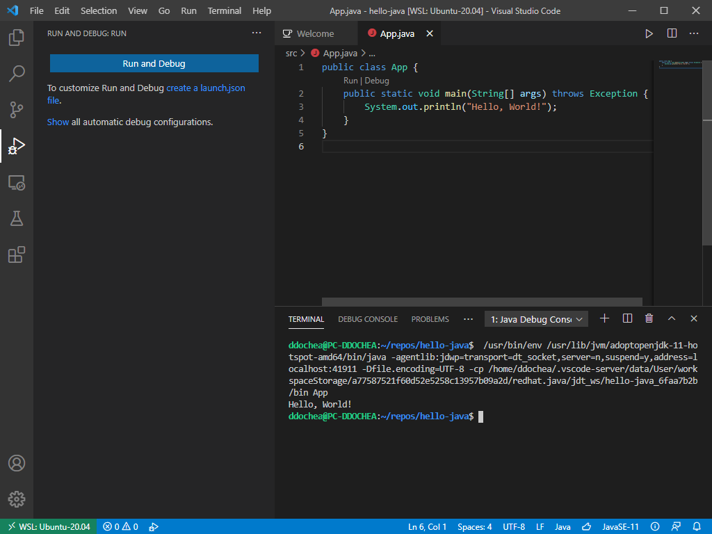
Task: Switch to the DEBUG CONSOLE panel tab
Action: [x=368, y=319]
